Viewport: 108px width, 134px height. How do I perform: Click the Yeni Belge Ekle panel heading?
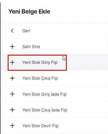coord(29,12)
